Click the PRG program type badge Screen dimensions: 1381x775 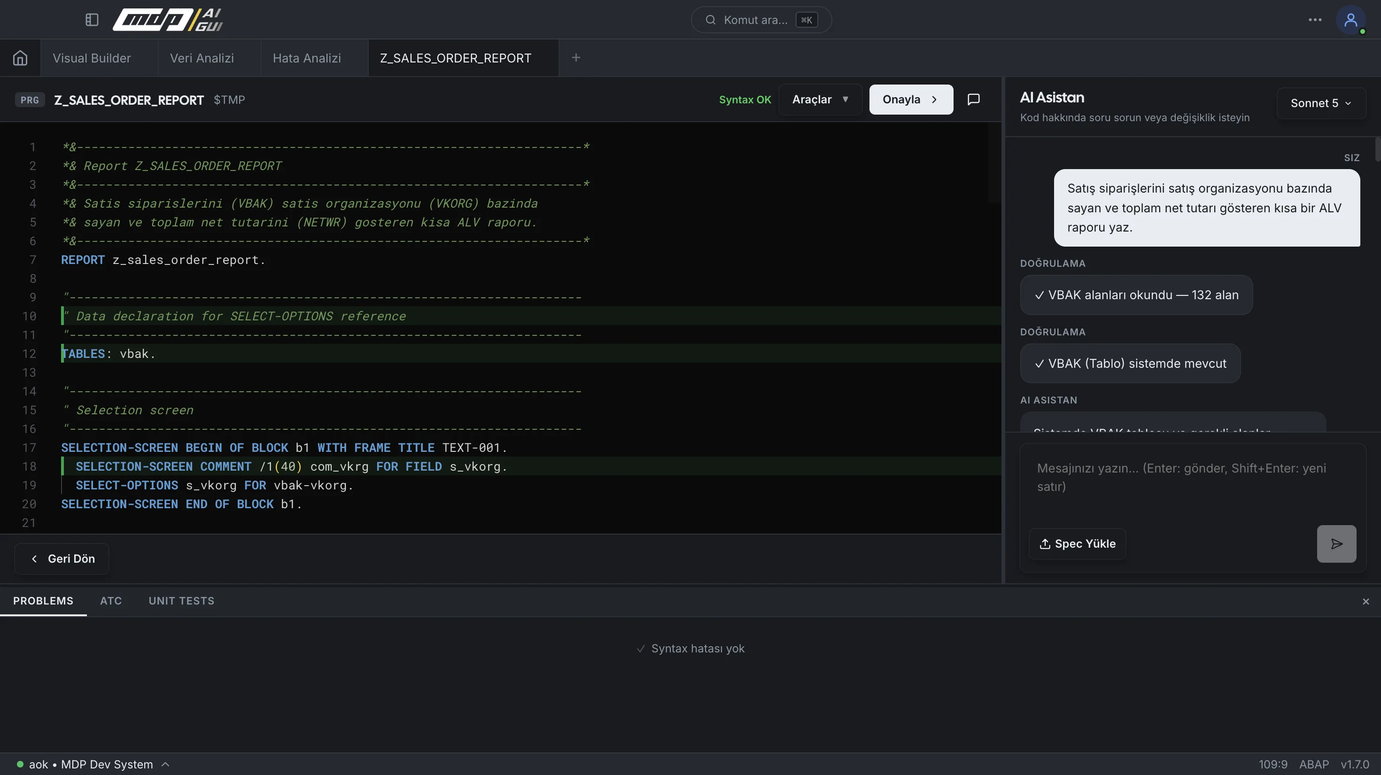click(x=30, y=100)
